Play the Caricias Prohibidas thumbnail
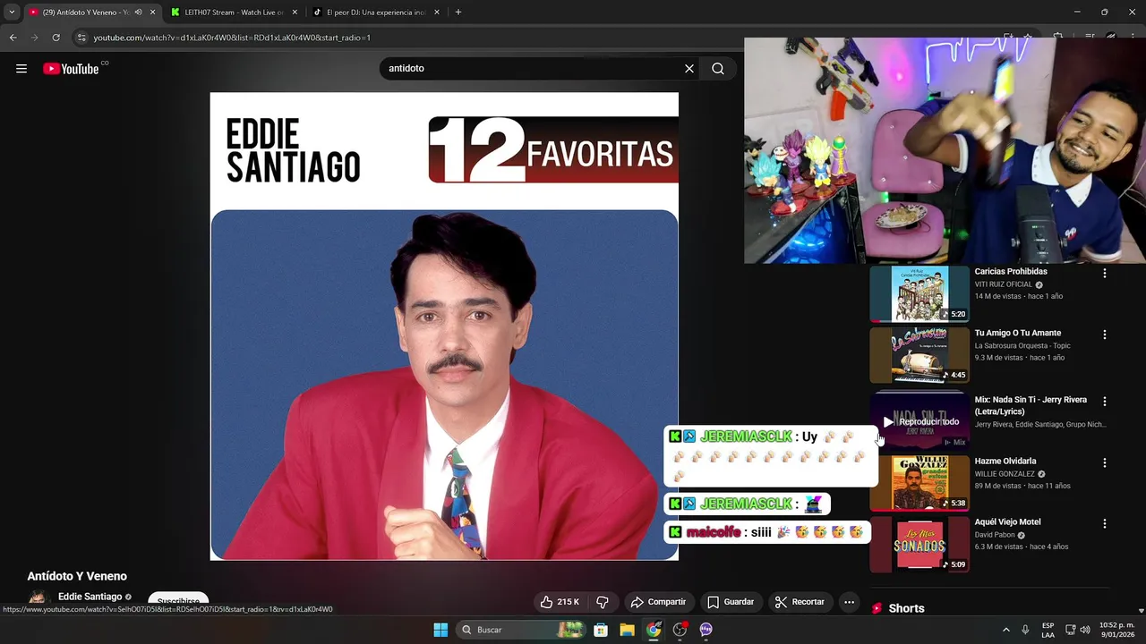 coord(919,293)
